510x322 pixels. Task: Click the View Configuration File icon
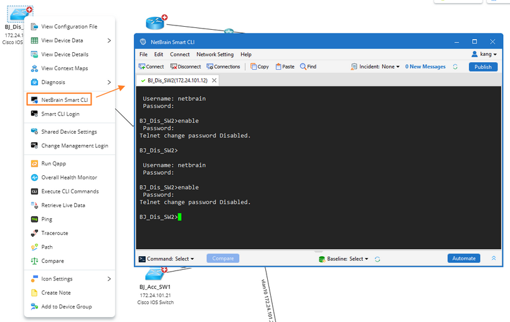coord(34,27)
